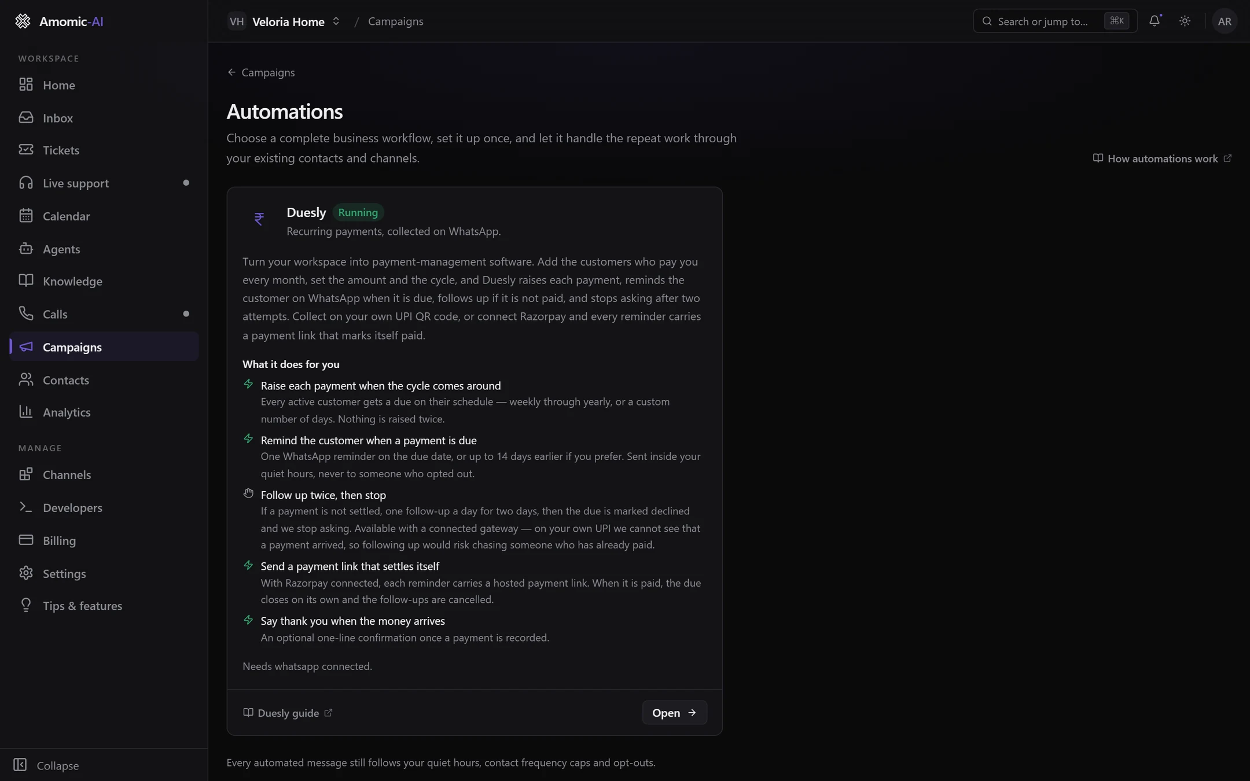Collapse the sidebar
Screen dimensions: 1250x781
coord(46,765)
